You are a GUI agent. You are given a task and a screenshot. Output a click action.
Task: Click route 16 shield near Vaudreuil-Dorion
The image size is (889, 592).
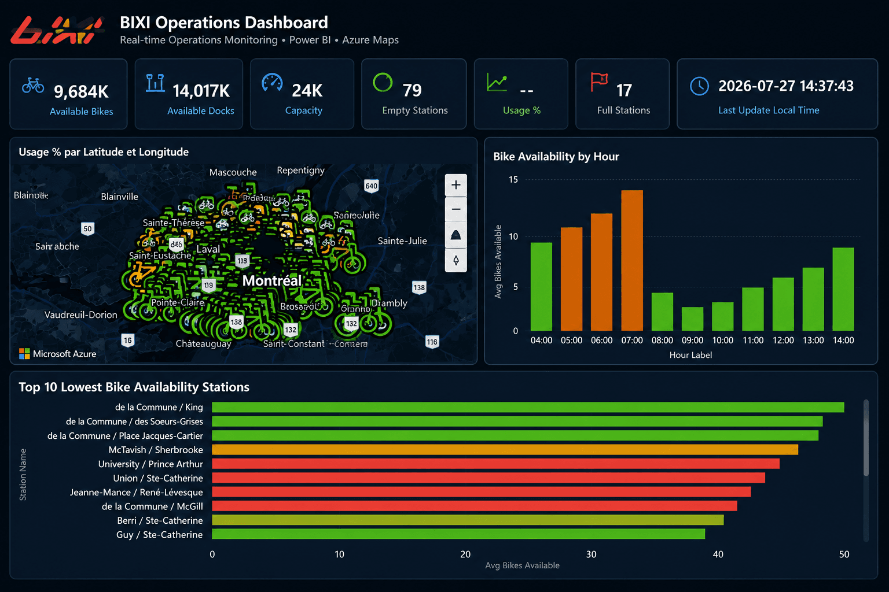[x=127, y=340]
